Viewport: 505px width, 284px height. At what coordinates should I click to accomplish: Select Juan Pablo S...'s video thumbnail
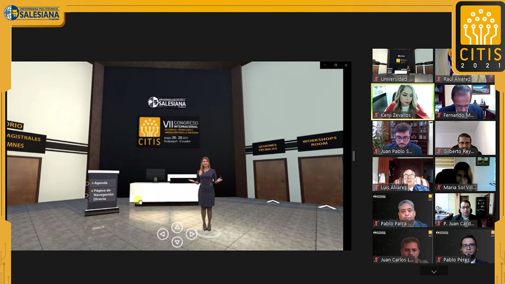tap(403, 138)
